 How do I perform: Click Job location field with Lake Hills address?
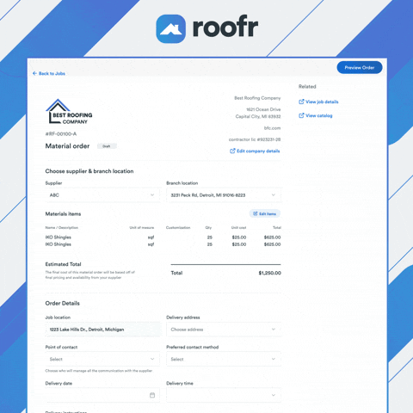(102, 330)
